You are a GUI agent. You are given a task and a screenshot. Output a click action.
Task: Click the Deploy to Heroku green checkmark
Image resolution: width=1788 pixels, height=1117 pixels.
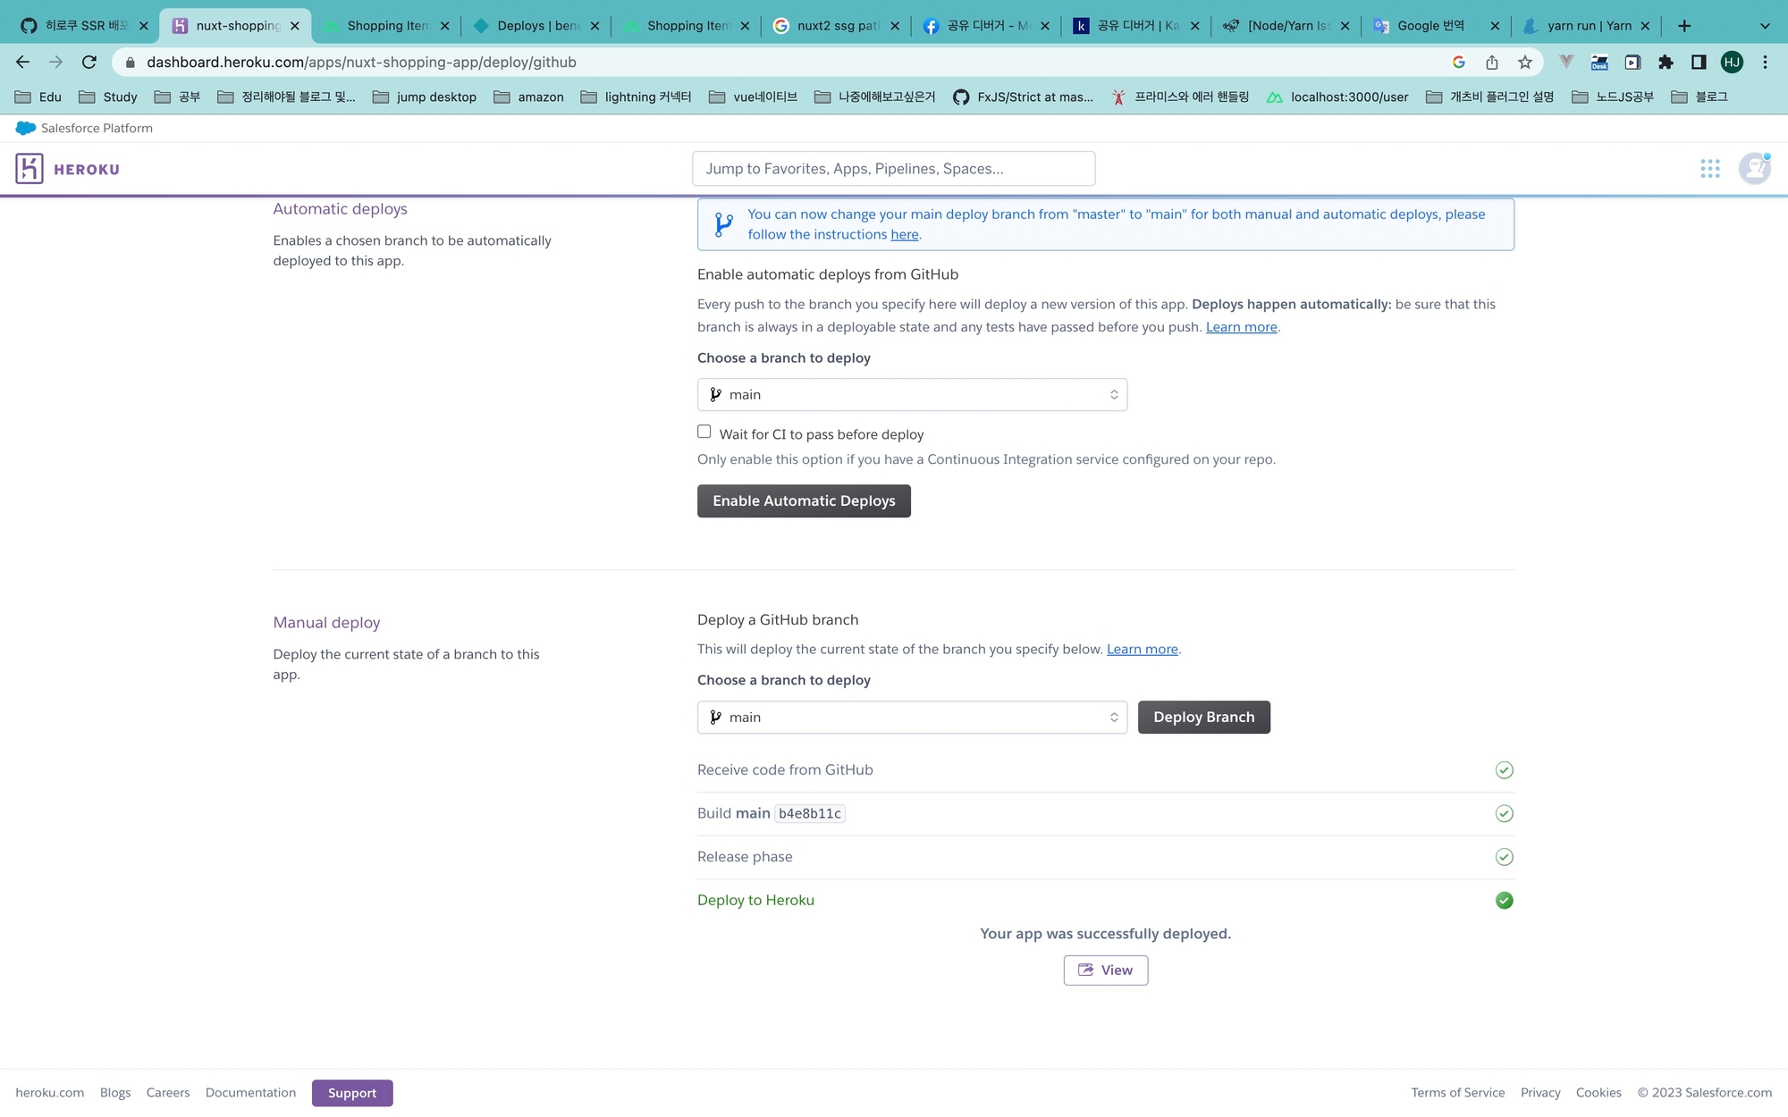pyautogui.click(x=1505, y=900)
